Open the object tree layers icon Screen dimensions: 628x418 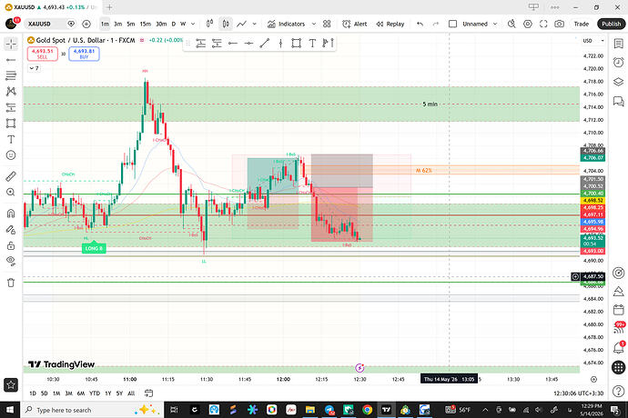(x=618, y=82)
